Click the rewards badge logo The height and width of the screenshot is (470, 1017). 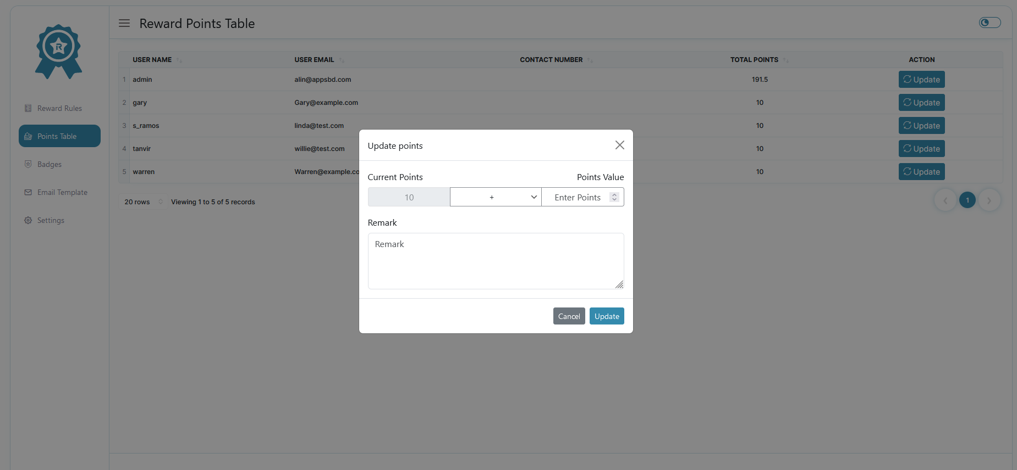click(x=58, y=51)
